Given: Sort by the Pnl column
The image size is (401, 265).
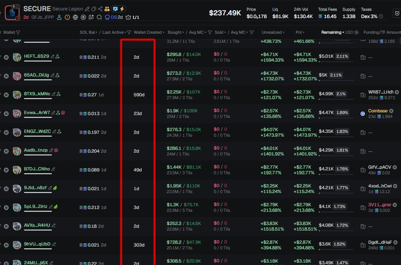Looking at the screenshot, I should (x=300, y=32).
